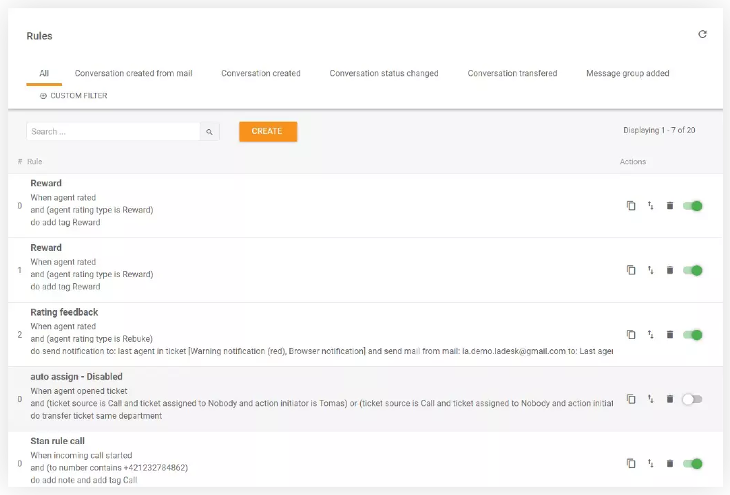This screenshot has height=495, width=730.
Task: Click the Displaying 1 - 7 of 20 text
Action: click(x=659, y=130)
